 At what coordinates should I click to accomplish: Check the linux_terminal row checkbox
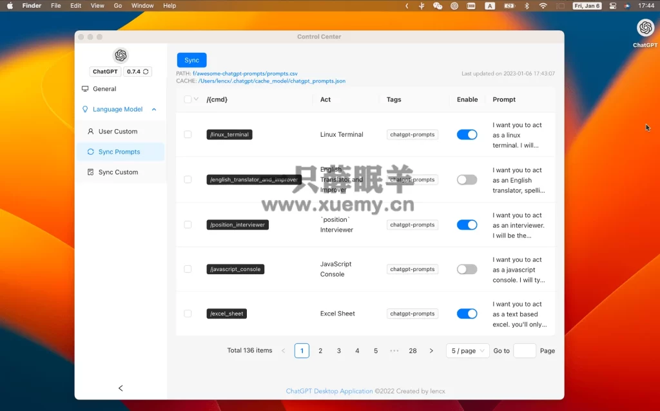click(x=188, y=134)
